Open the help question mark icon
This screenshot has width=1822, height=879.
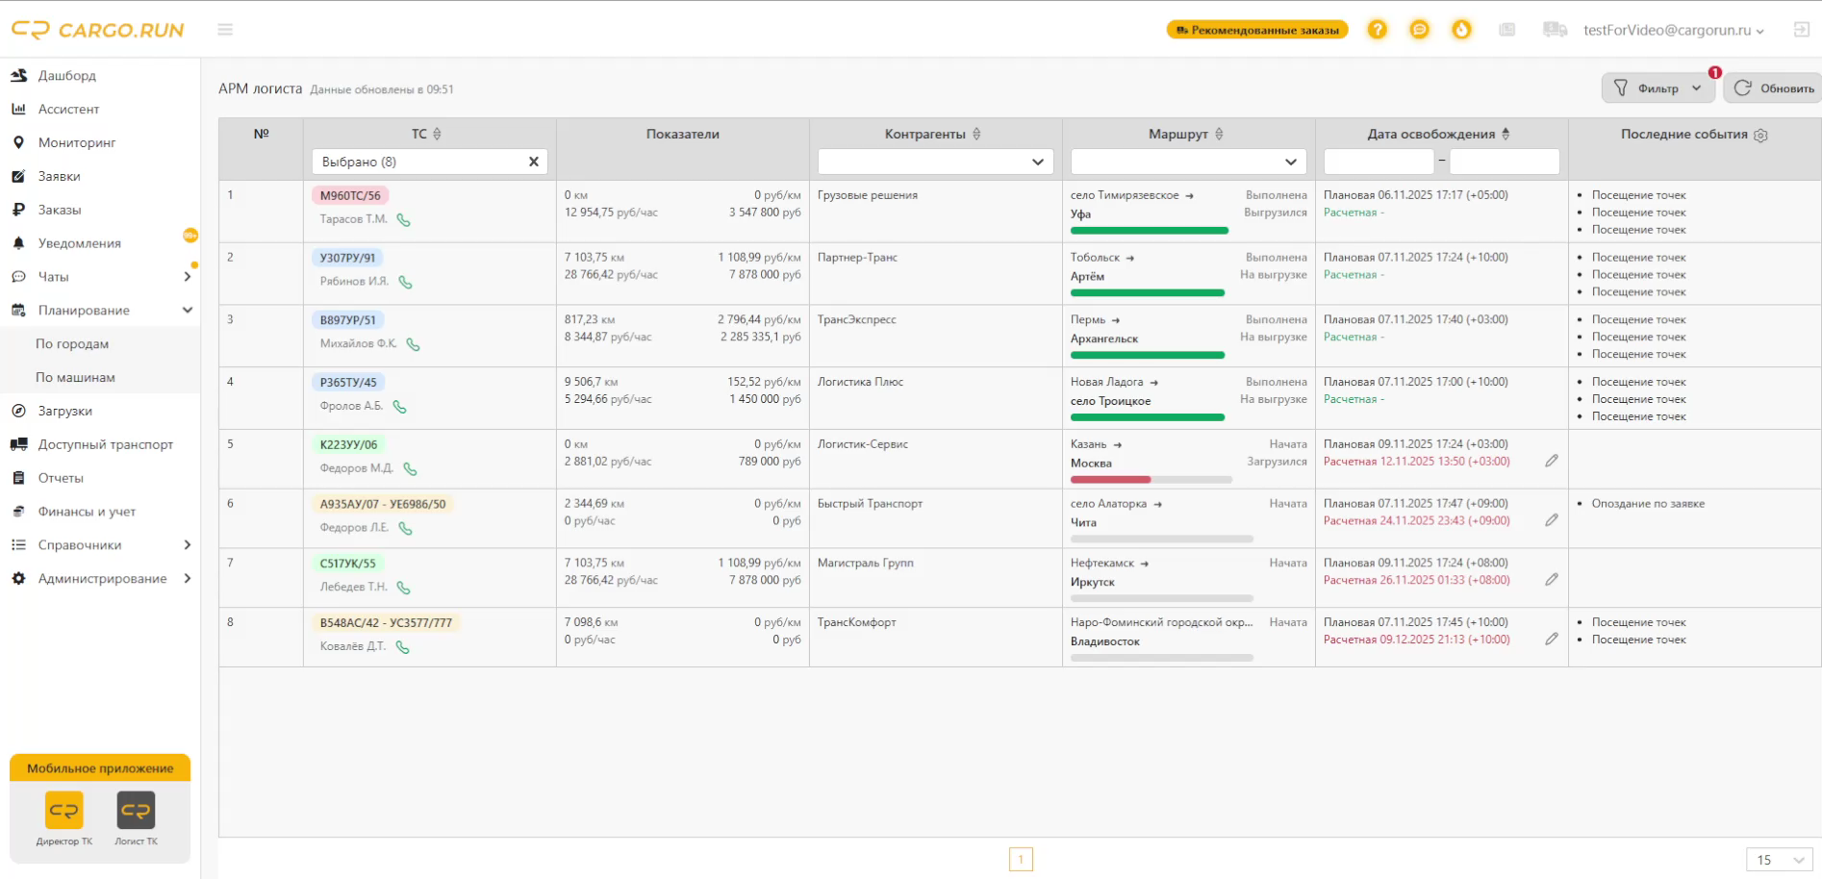(1378, 30)
